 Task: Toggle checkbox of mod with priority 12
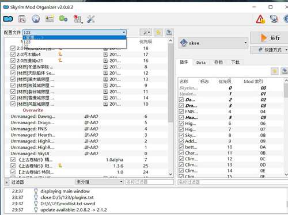[13, 73]
